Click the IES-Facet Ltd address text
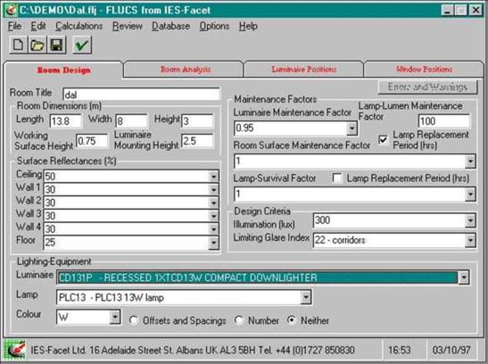Viewport: 488px width, 364px height. click(193, 351)
